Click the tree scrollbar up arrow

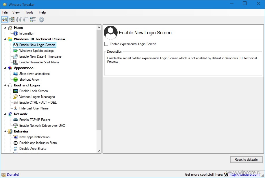99,27
